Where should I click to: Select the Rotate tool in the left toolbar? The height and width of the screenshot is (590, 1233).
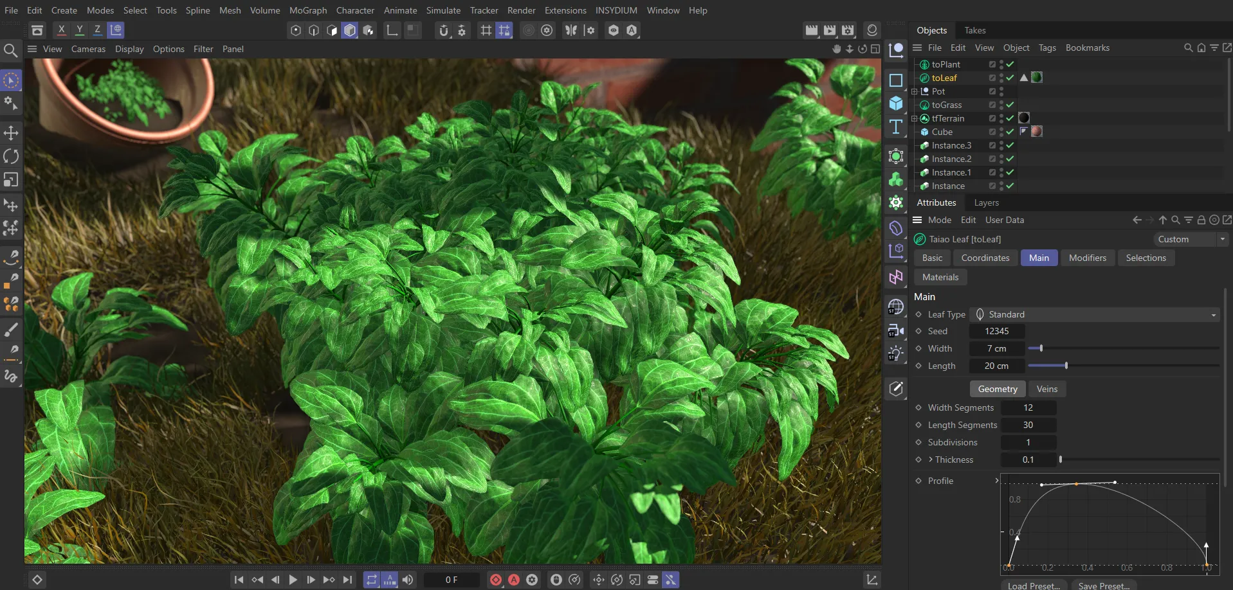[11, 156]
